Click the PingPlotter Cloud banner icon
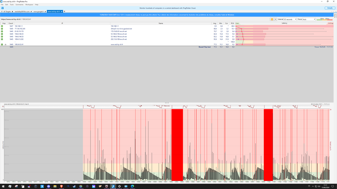The width and height of the screenshot is (337, 189). coord(2,8)
